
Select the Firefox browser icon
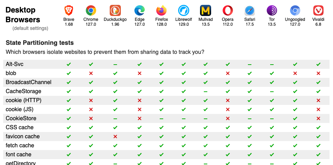(161, 10)
